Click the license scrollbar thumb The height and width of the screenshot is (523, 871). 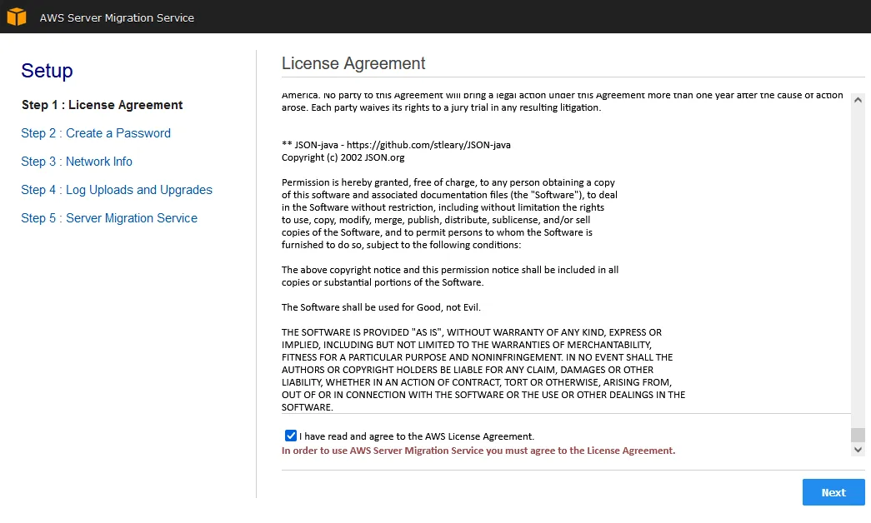(x=858, y=435)
